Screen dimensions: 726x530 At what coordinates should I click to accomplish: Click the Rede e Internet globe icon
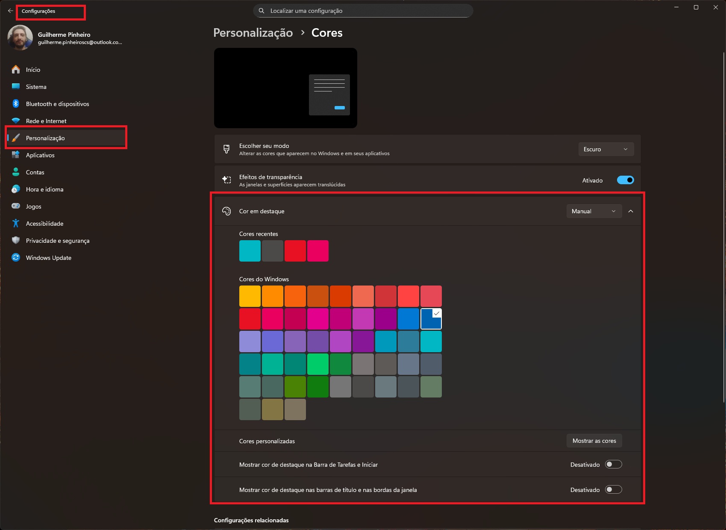(x=15, y=121)
